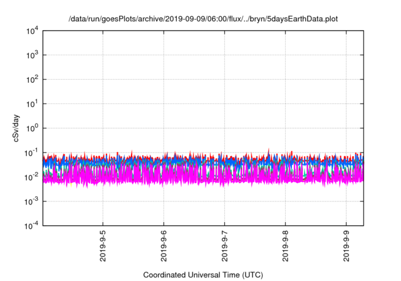
Task: Click the 10^-1 y-axis tick label
Action: [31, 153]
